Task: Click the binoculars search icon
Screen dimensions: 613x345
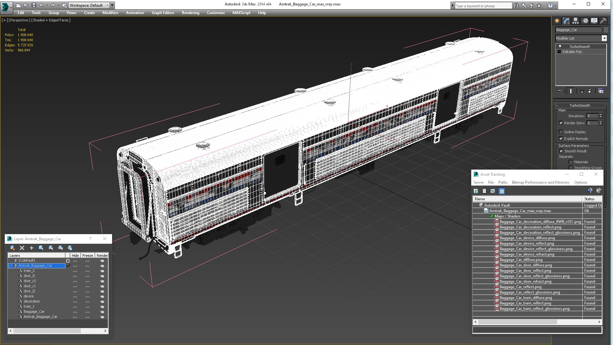Action: pyautogui.click(x=516, y=5)
